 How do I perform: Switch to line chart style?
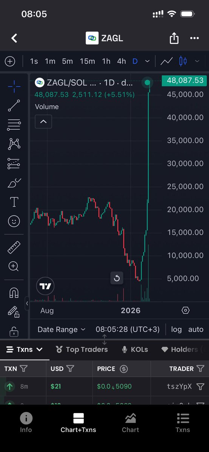[x=167, y=61]
